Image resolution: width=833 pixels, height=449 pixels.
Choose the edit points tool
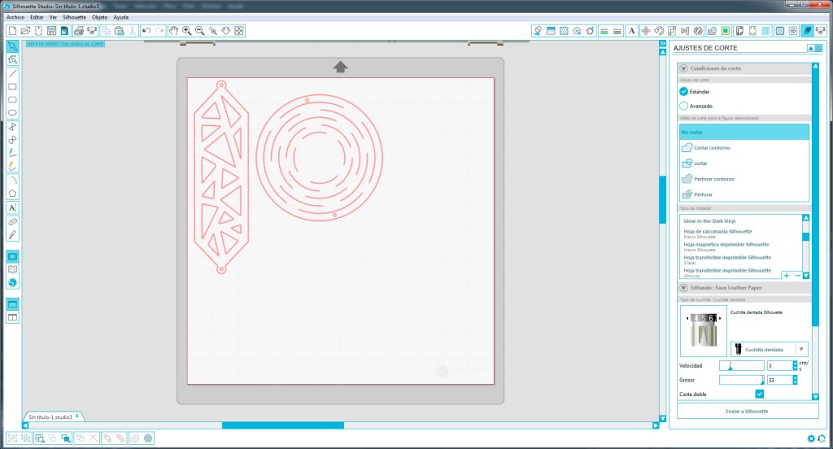[x=12, y=59]
